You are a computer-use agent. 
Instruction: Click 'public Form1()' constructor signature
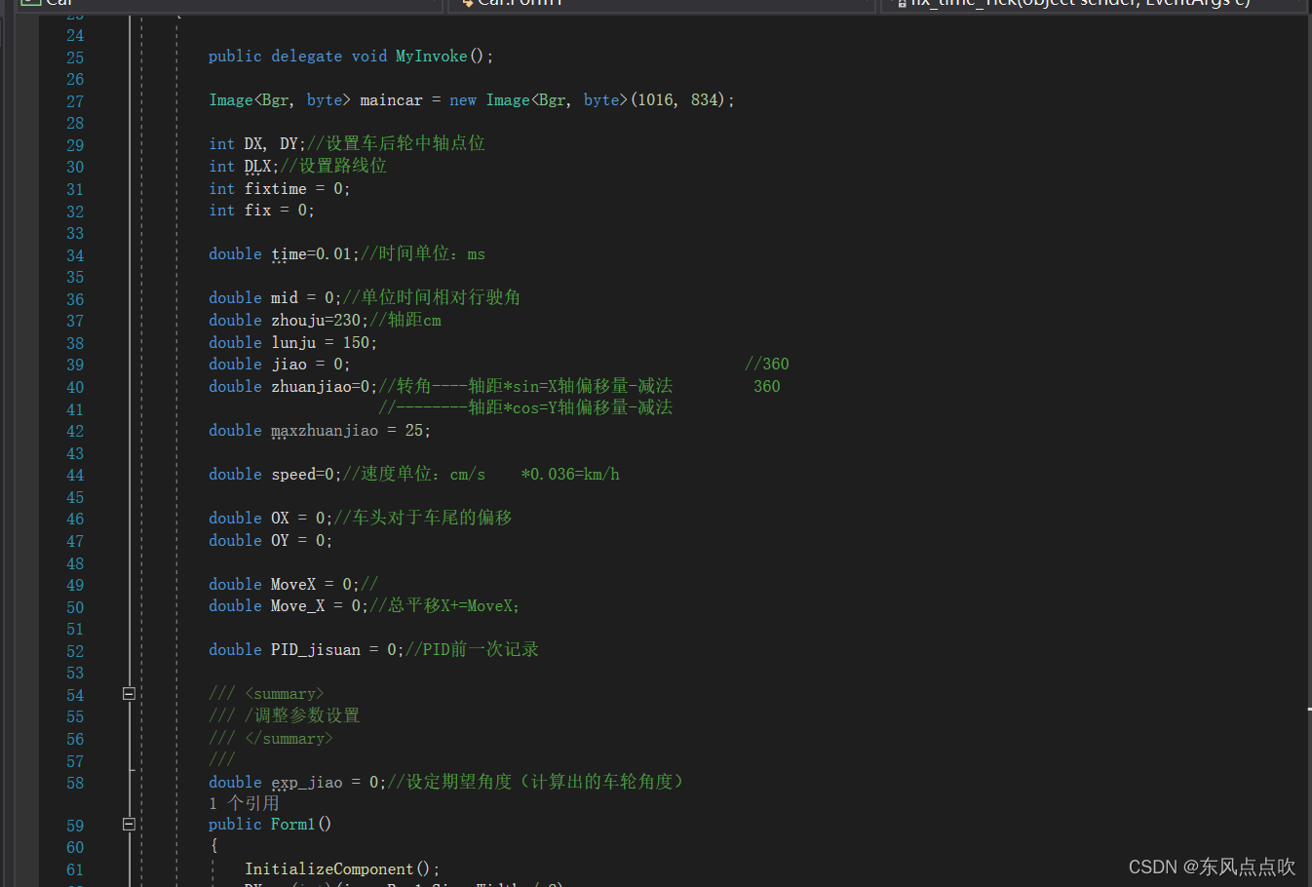click(x=270, y=825)
